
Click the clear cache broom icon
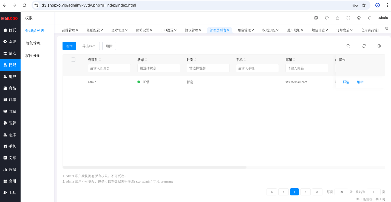(337, 18)
